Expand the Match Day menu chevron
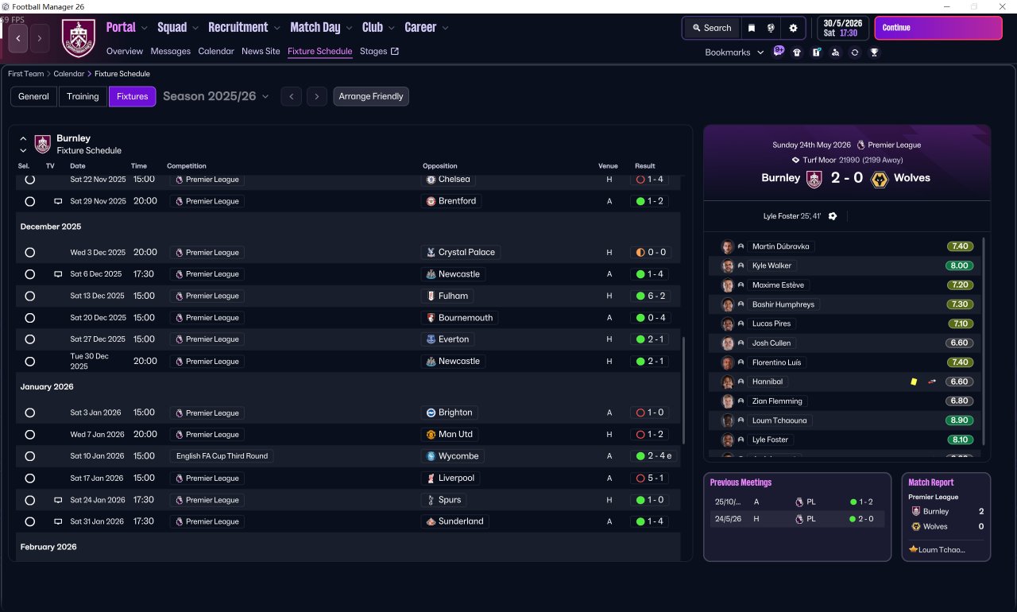 (x=350, y=28)
